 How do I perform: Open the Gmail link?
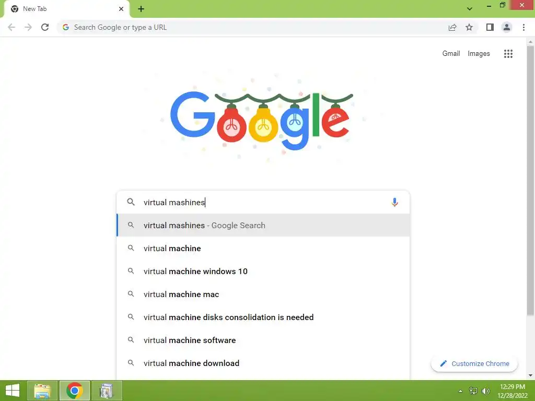click(x=451, y=54)
